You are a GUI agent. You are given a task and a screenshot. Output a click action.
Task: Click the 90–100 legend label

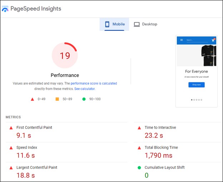pyautogui.click(x=95, y=99)
